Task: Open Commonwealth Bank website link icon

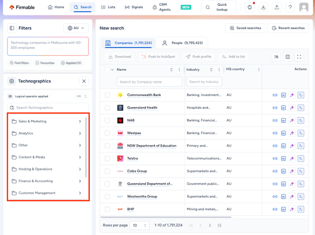Action: coord(275,95)
